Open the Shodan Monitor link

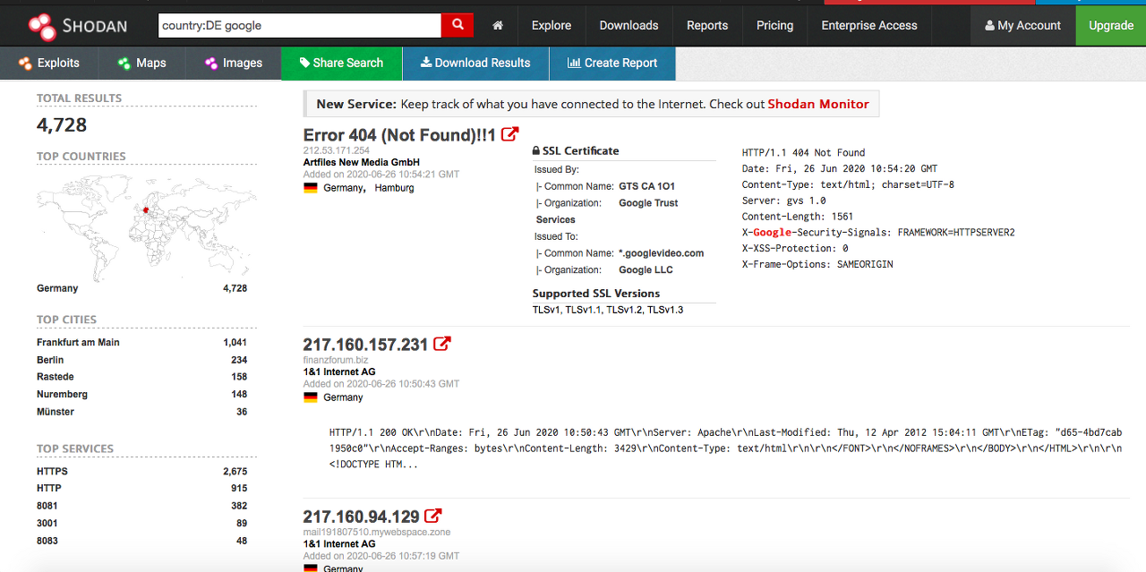click(x=818, y=104)
